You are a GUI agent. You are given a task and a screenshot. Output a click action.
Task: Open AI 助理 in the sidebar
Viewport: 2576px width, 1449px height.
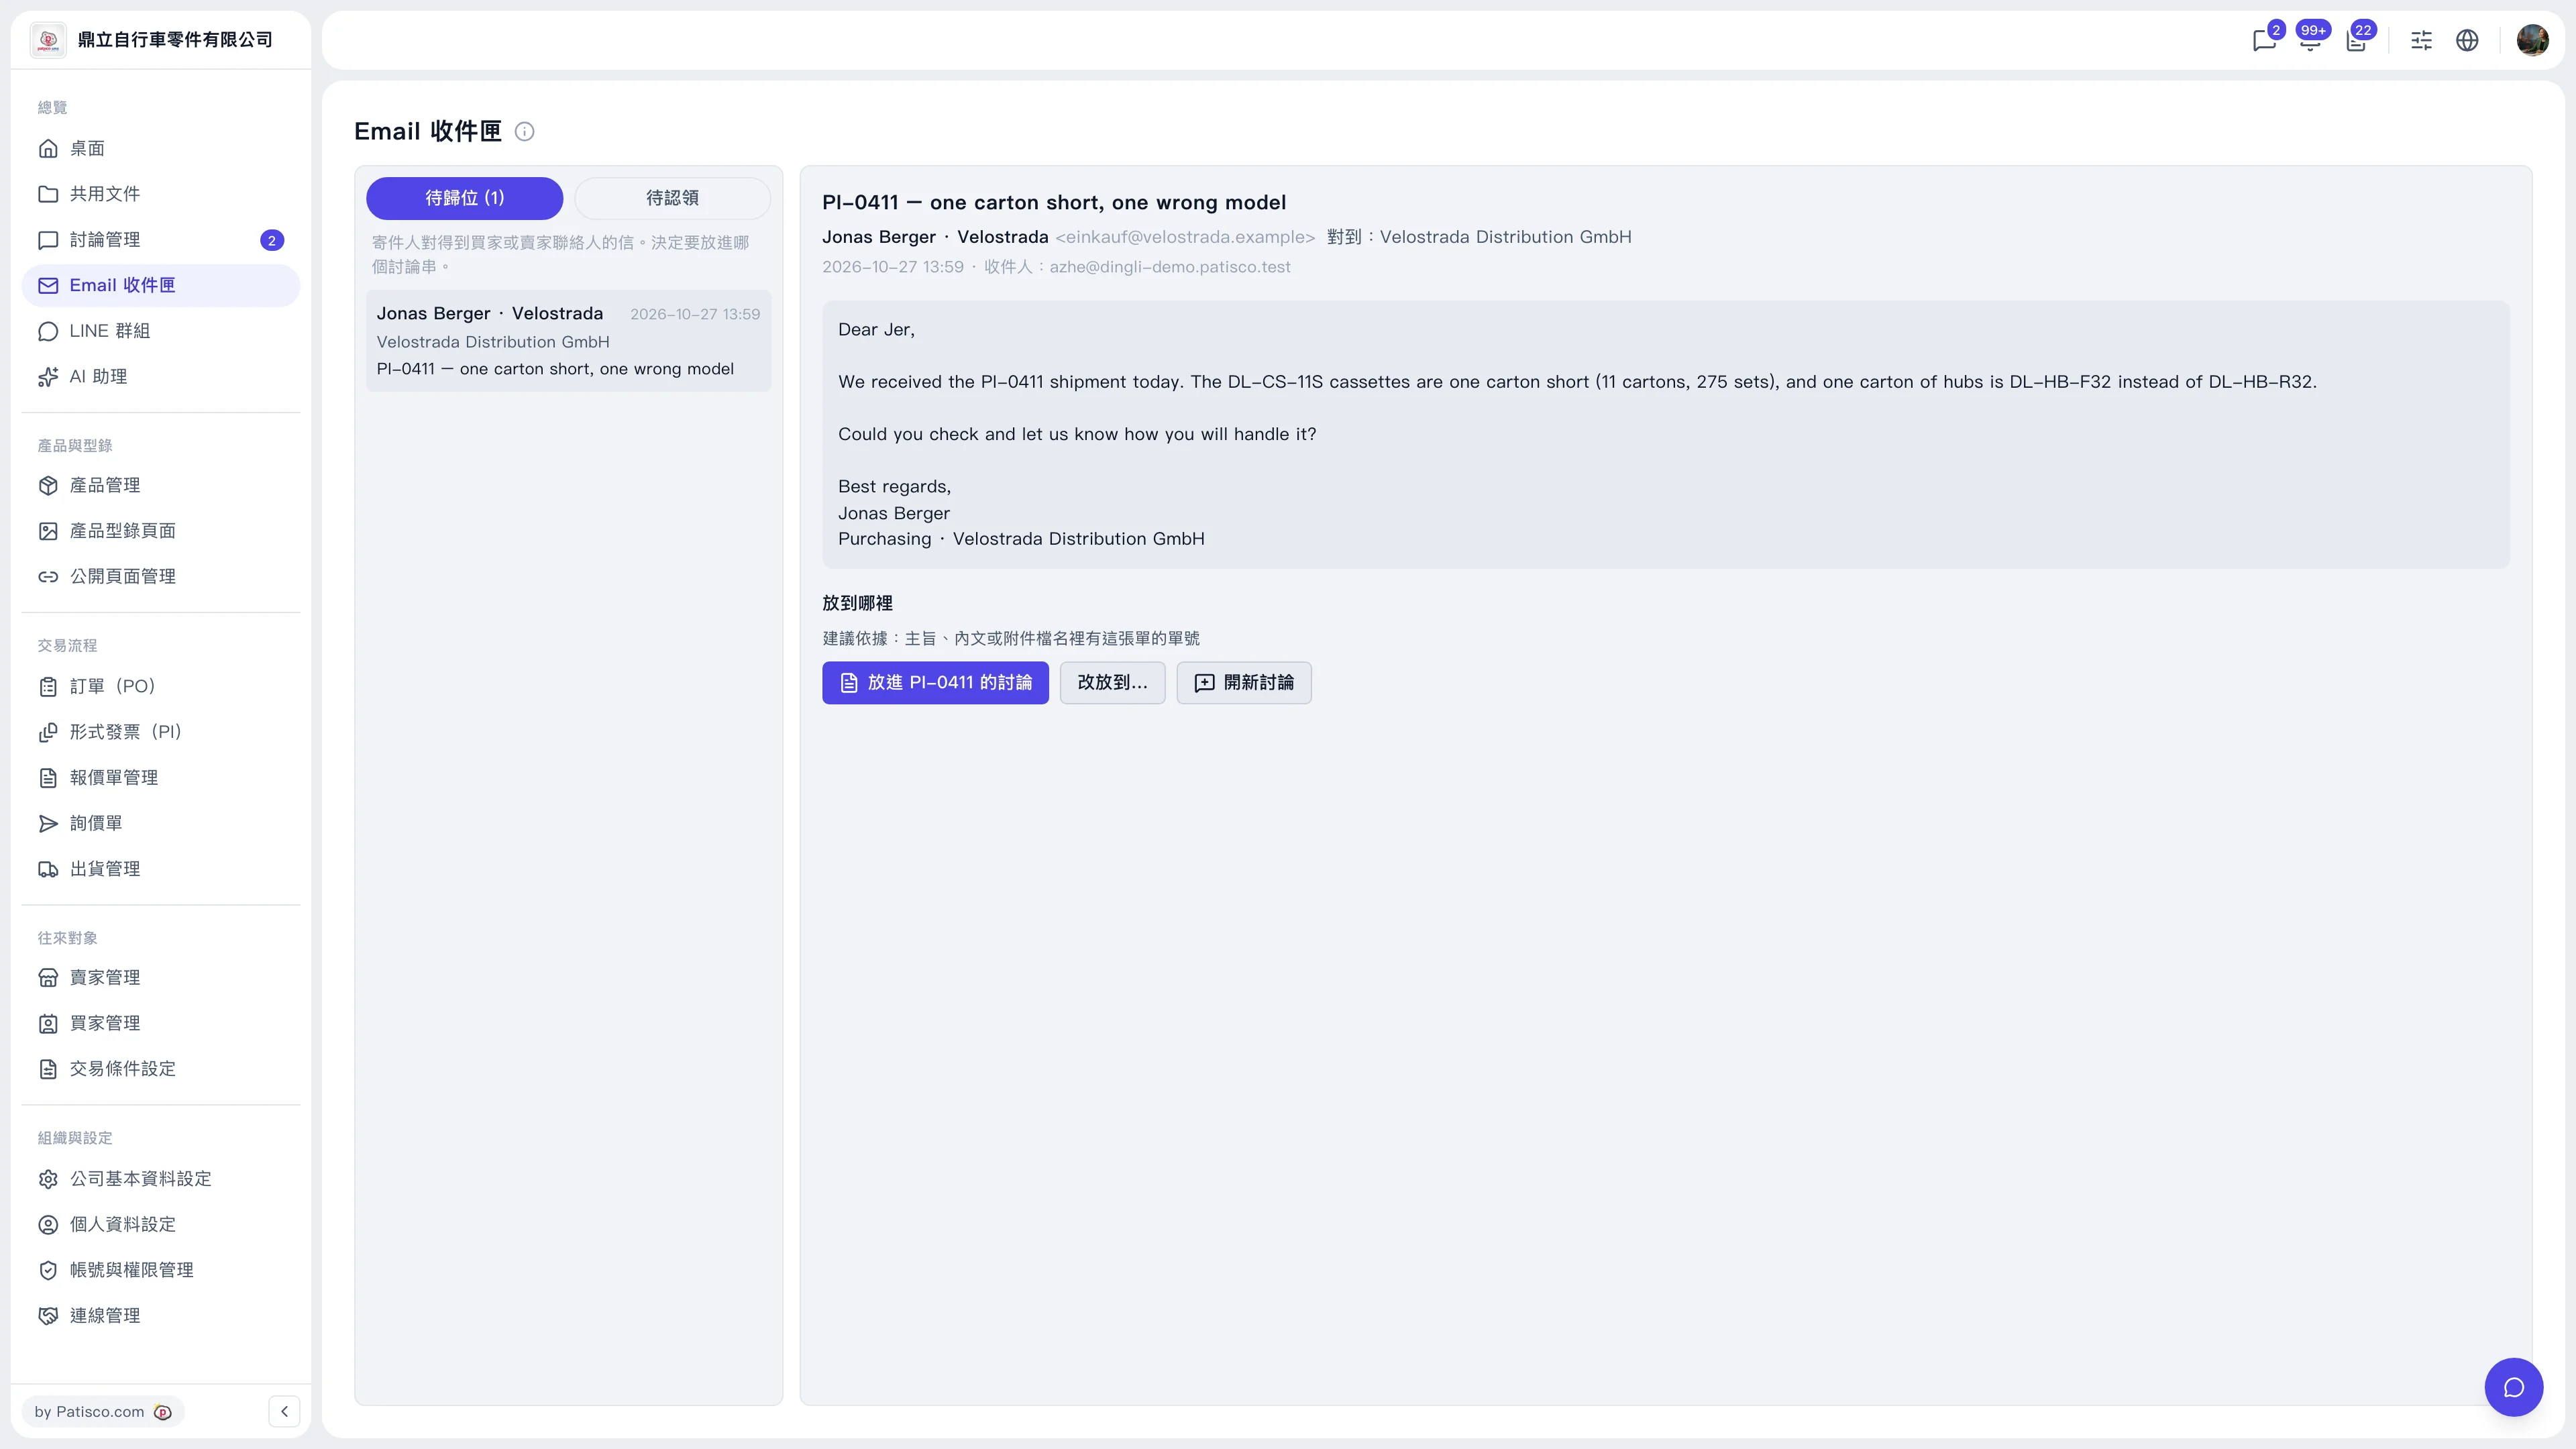click(x=161, y=377)
